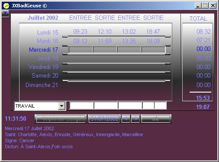
Task: Select the Lundi 15 row label
Action: click(48, 32)
